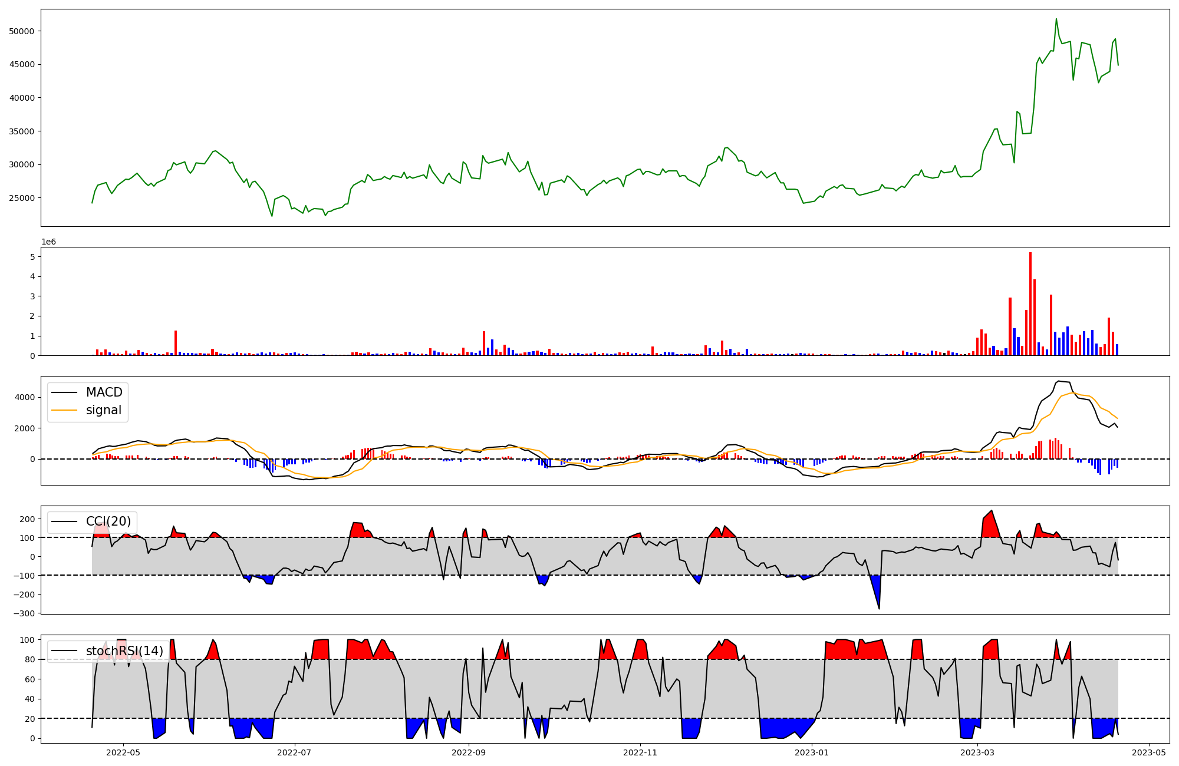1179x766 pixels.
Task: Click the 2023-05 x-axis date label
Action: pos(1149,752)
